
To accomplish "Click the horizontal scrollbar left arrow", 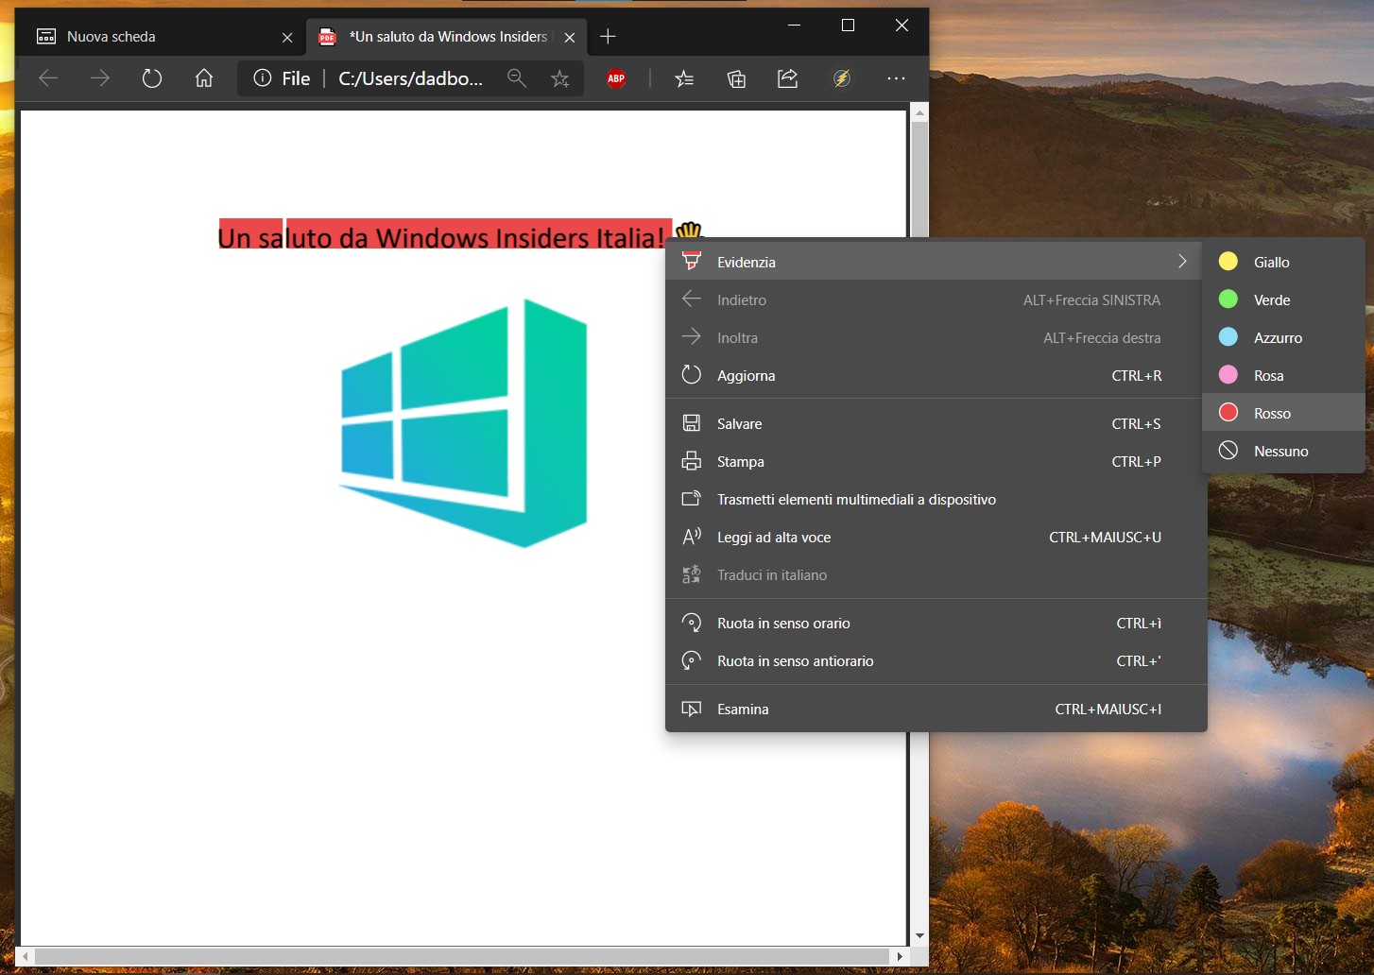I will [26, 956].
